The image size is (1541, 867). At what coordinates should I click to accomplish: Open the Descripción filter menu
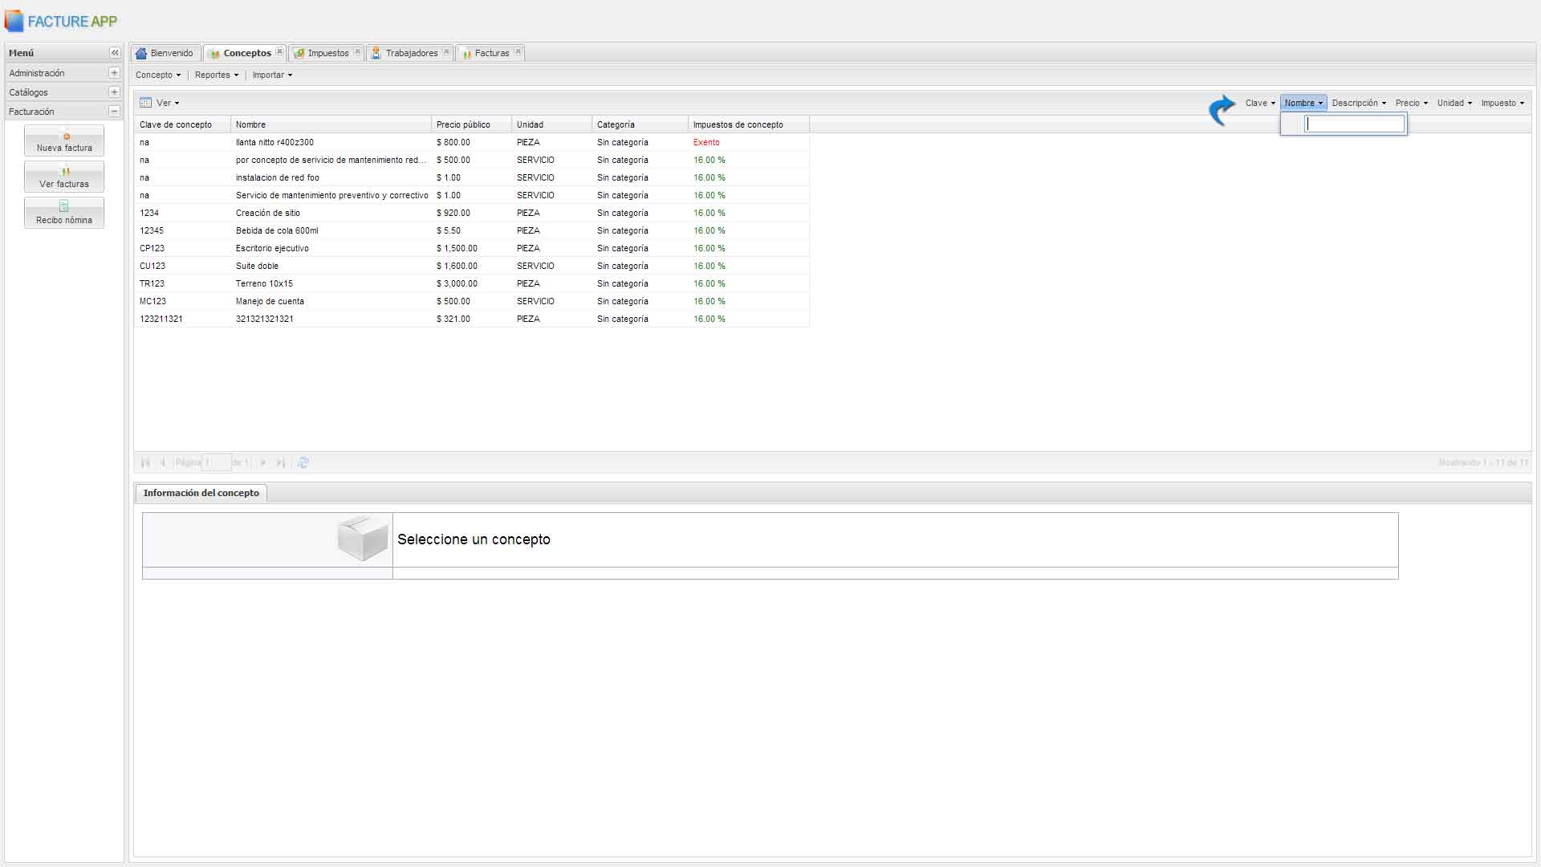[1359, 104]
